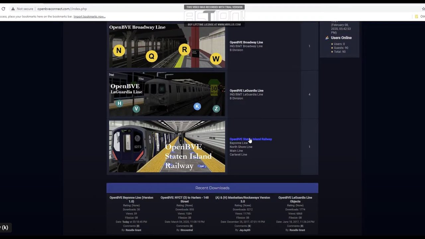Screen dimensions: 425x239
Task: Click the Users Online people icon
Action: pyautogui.click(x=327, y=38)
